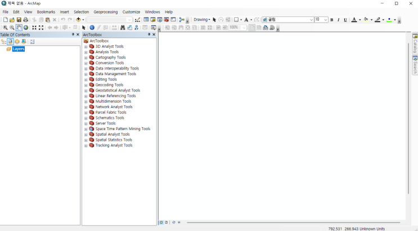Activate the Pan hand tool

pyautogui.click(x=19, y=27)
